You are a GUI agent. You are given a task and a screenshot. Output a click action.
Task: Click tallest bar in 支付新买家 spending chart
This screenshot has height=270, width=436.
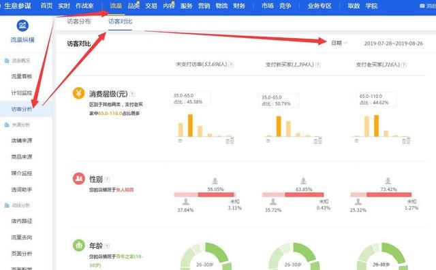click(x=279, y=126)
